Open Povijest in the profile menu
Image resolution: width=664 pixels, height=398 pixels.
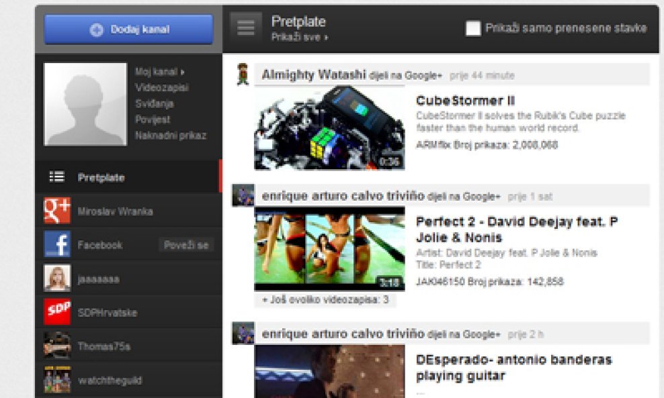click(x=152, y=119)
